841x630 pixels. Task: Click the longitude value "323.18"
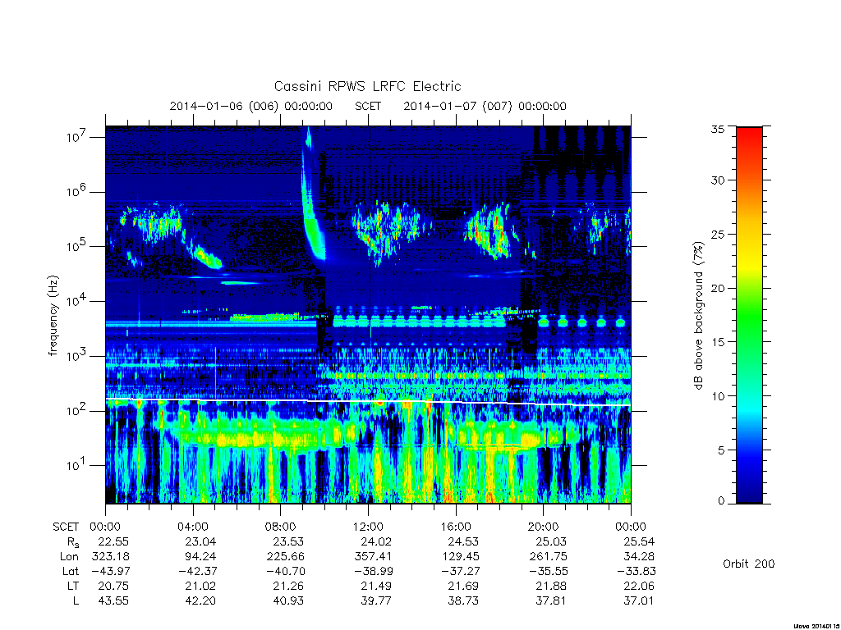click(x=111, y=557)
